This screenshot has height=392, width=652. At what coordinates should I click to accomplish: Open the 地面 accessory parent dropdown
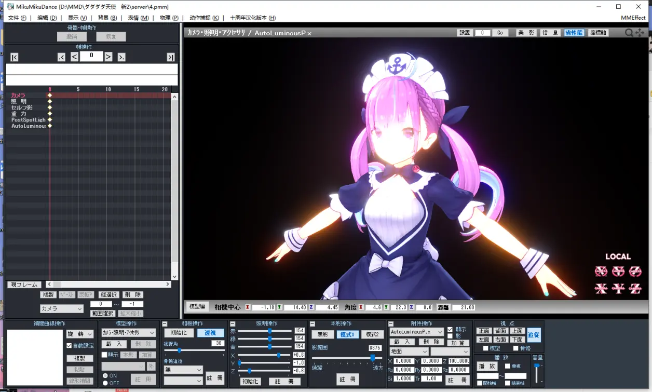pos(409,352)
